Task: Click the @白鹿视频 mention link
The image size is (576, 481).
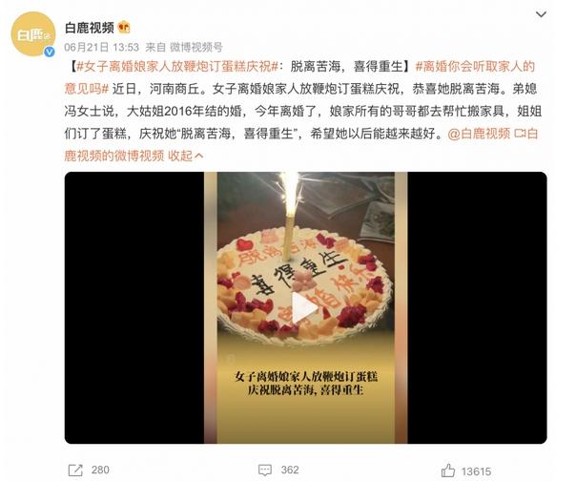Action: pyautogui.click(x=479, y=134)
